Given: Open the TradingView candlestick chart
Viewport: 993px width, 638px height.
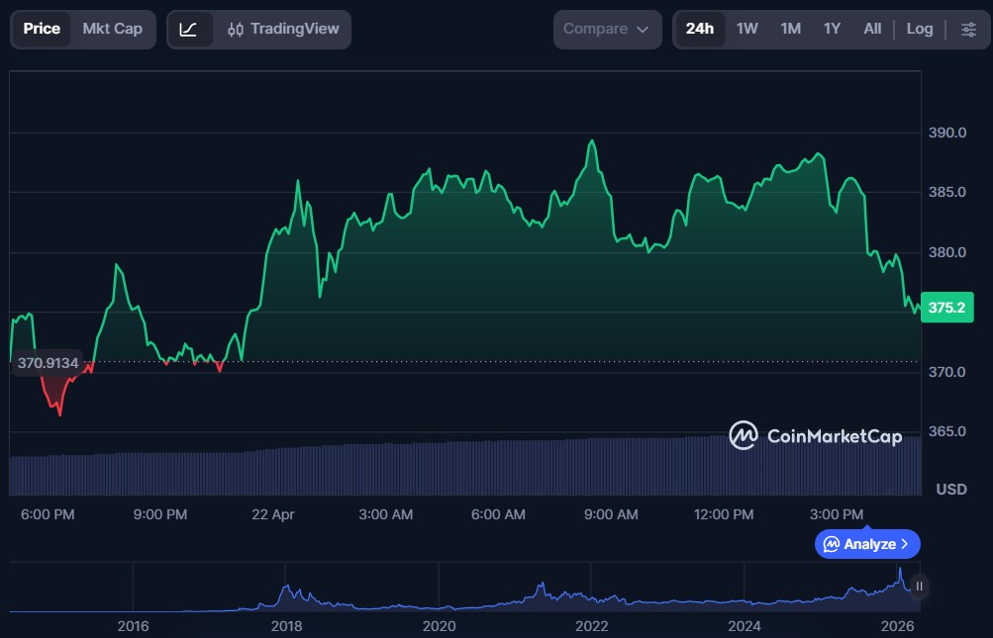Looking at the screenshot, I should click(x=282, y=30).
